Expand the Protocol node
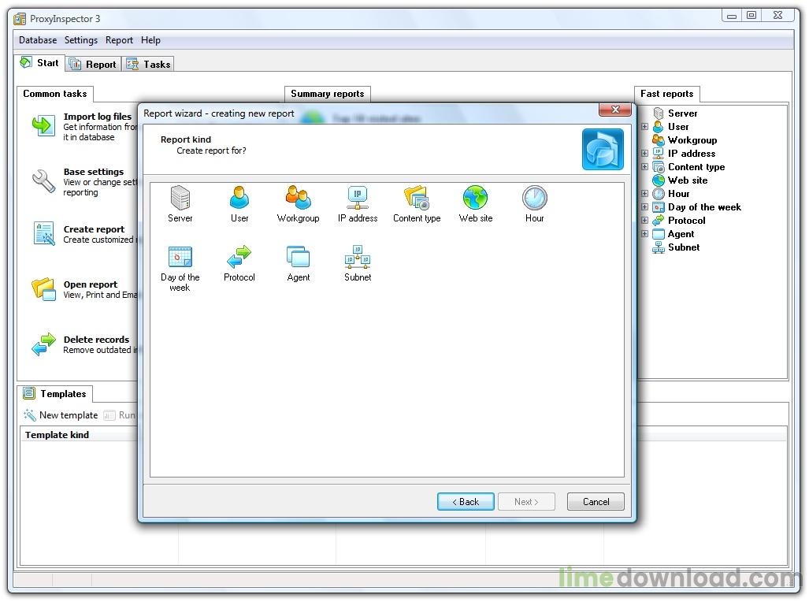 (x=644, y=221)
